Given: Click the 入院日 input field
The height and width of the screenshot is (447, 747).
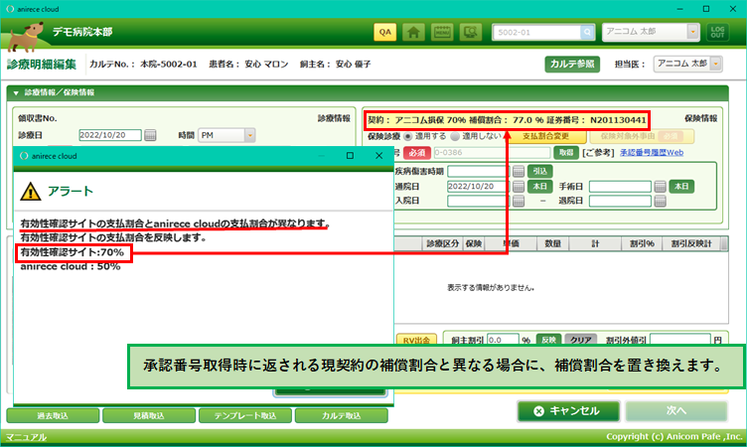Looking at the screenshot, I should pos(479,201).
